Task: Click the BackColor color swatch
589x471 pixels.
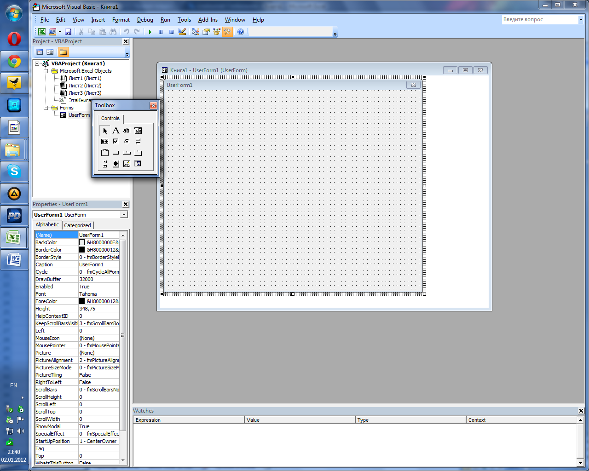Action: (82, 242)
